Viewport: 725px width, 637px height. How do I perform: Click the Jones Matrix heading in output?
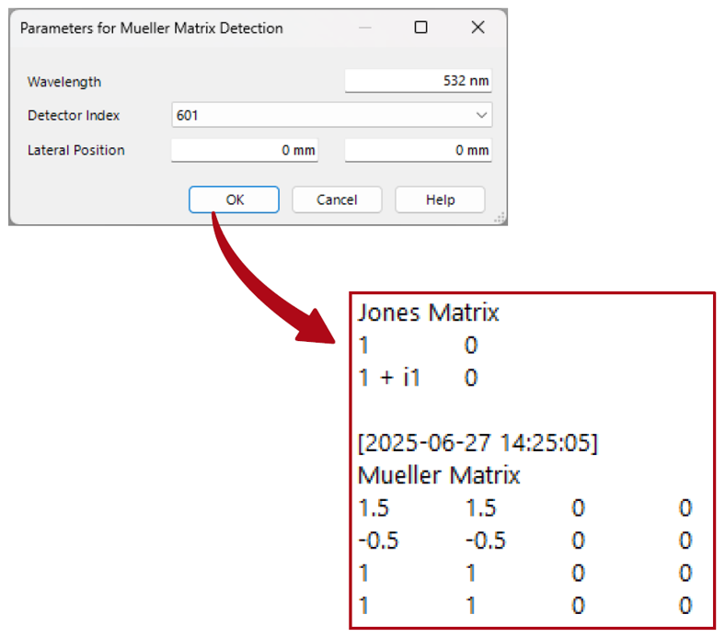coord(428,313)
